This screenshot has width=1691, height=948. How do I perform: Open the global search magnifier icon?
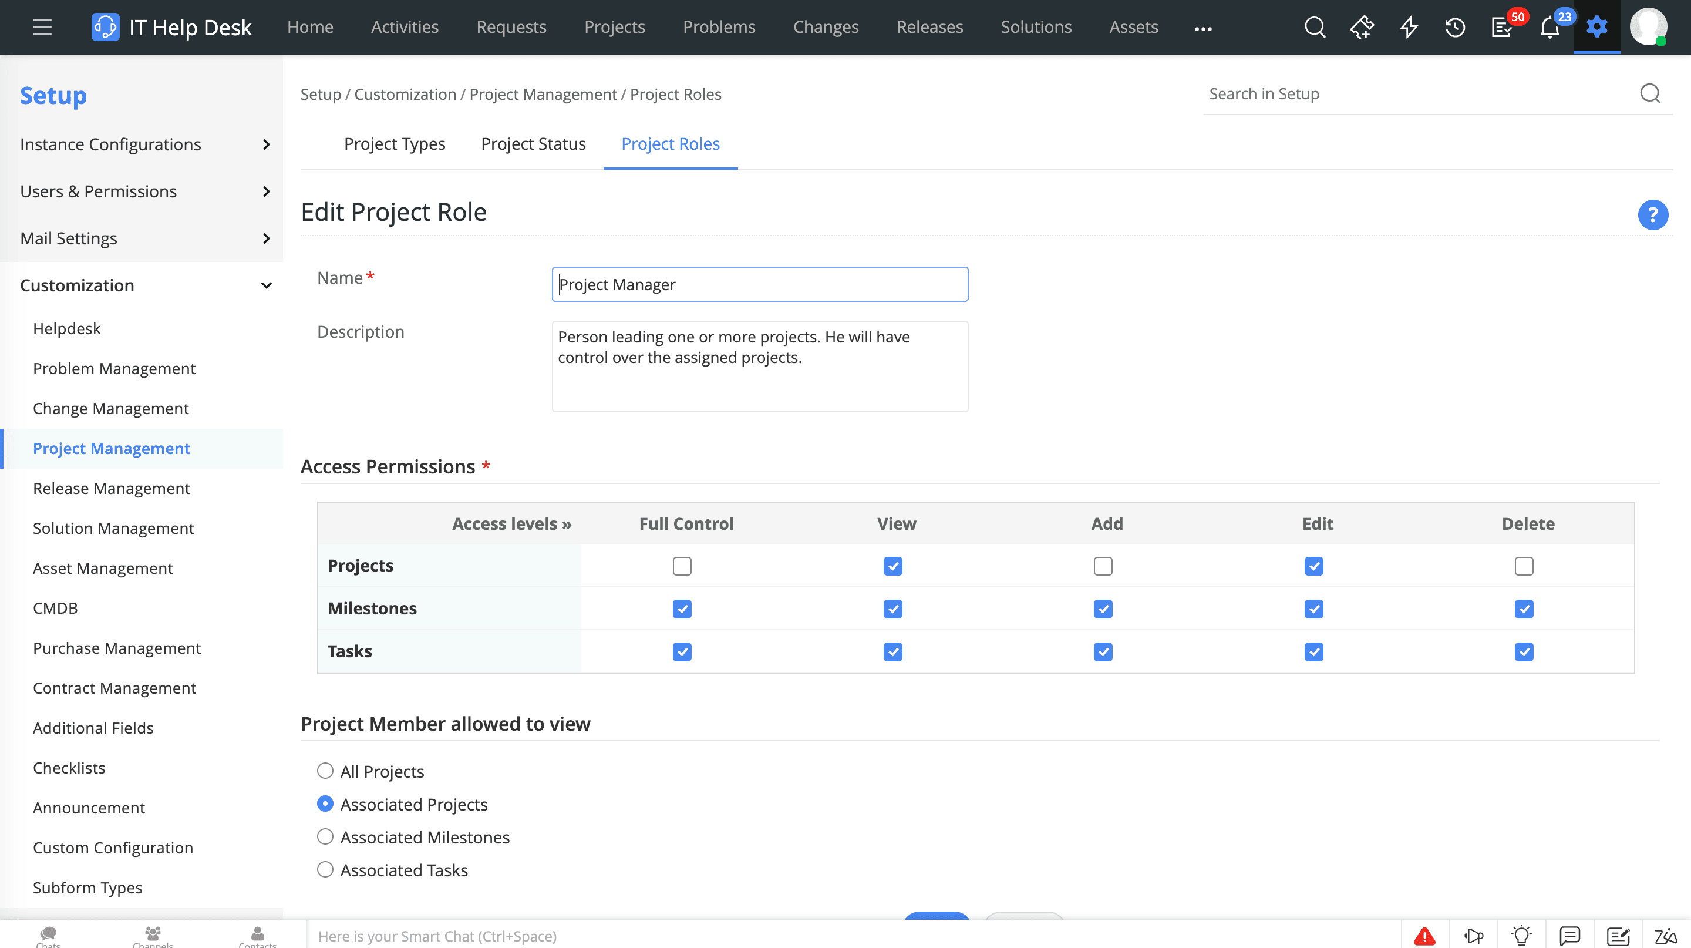tap(1314, 27)
